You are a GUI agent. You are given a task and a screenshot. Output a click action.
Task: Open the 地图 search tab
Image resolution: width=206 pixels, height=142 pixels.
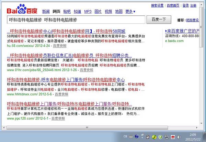tap(119, 12)
